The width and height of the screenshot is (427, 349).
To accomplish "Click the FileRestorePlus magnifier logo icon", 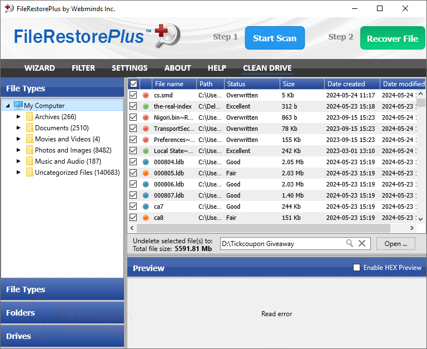I will [x=168, y=36].
